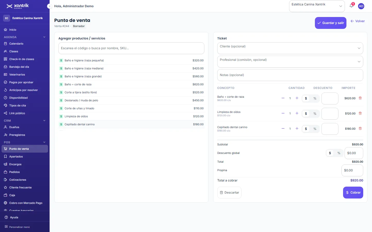Collapse the sidebar with the arrow button

pyautogui.click(x=49, y=6)
